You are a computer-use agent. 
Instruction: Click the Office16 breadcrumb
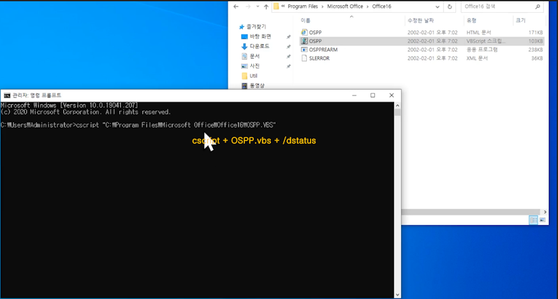pyautogui.click(x=381, y=6)
